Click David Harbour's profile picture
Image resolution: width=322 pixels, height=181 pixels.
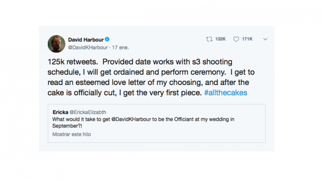[56, 43]
